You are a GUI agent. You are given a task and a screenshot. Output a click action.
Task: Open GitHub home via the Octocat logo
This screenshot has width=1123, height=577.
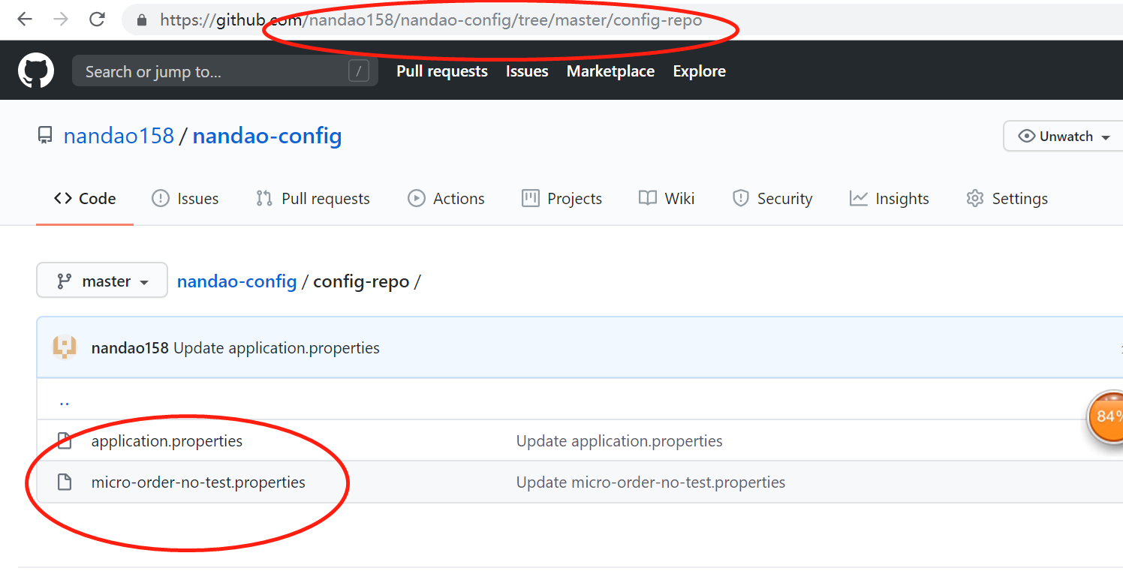[36, 71]
